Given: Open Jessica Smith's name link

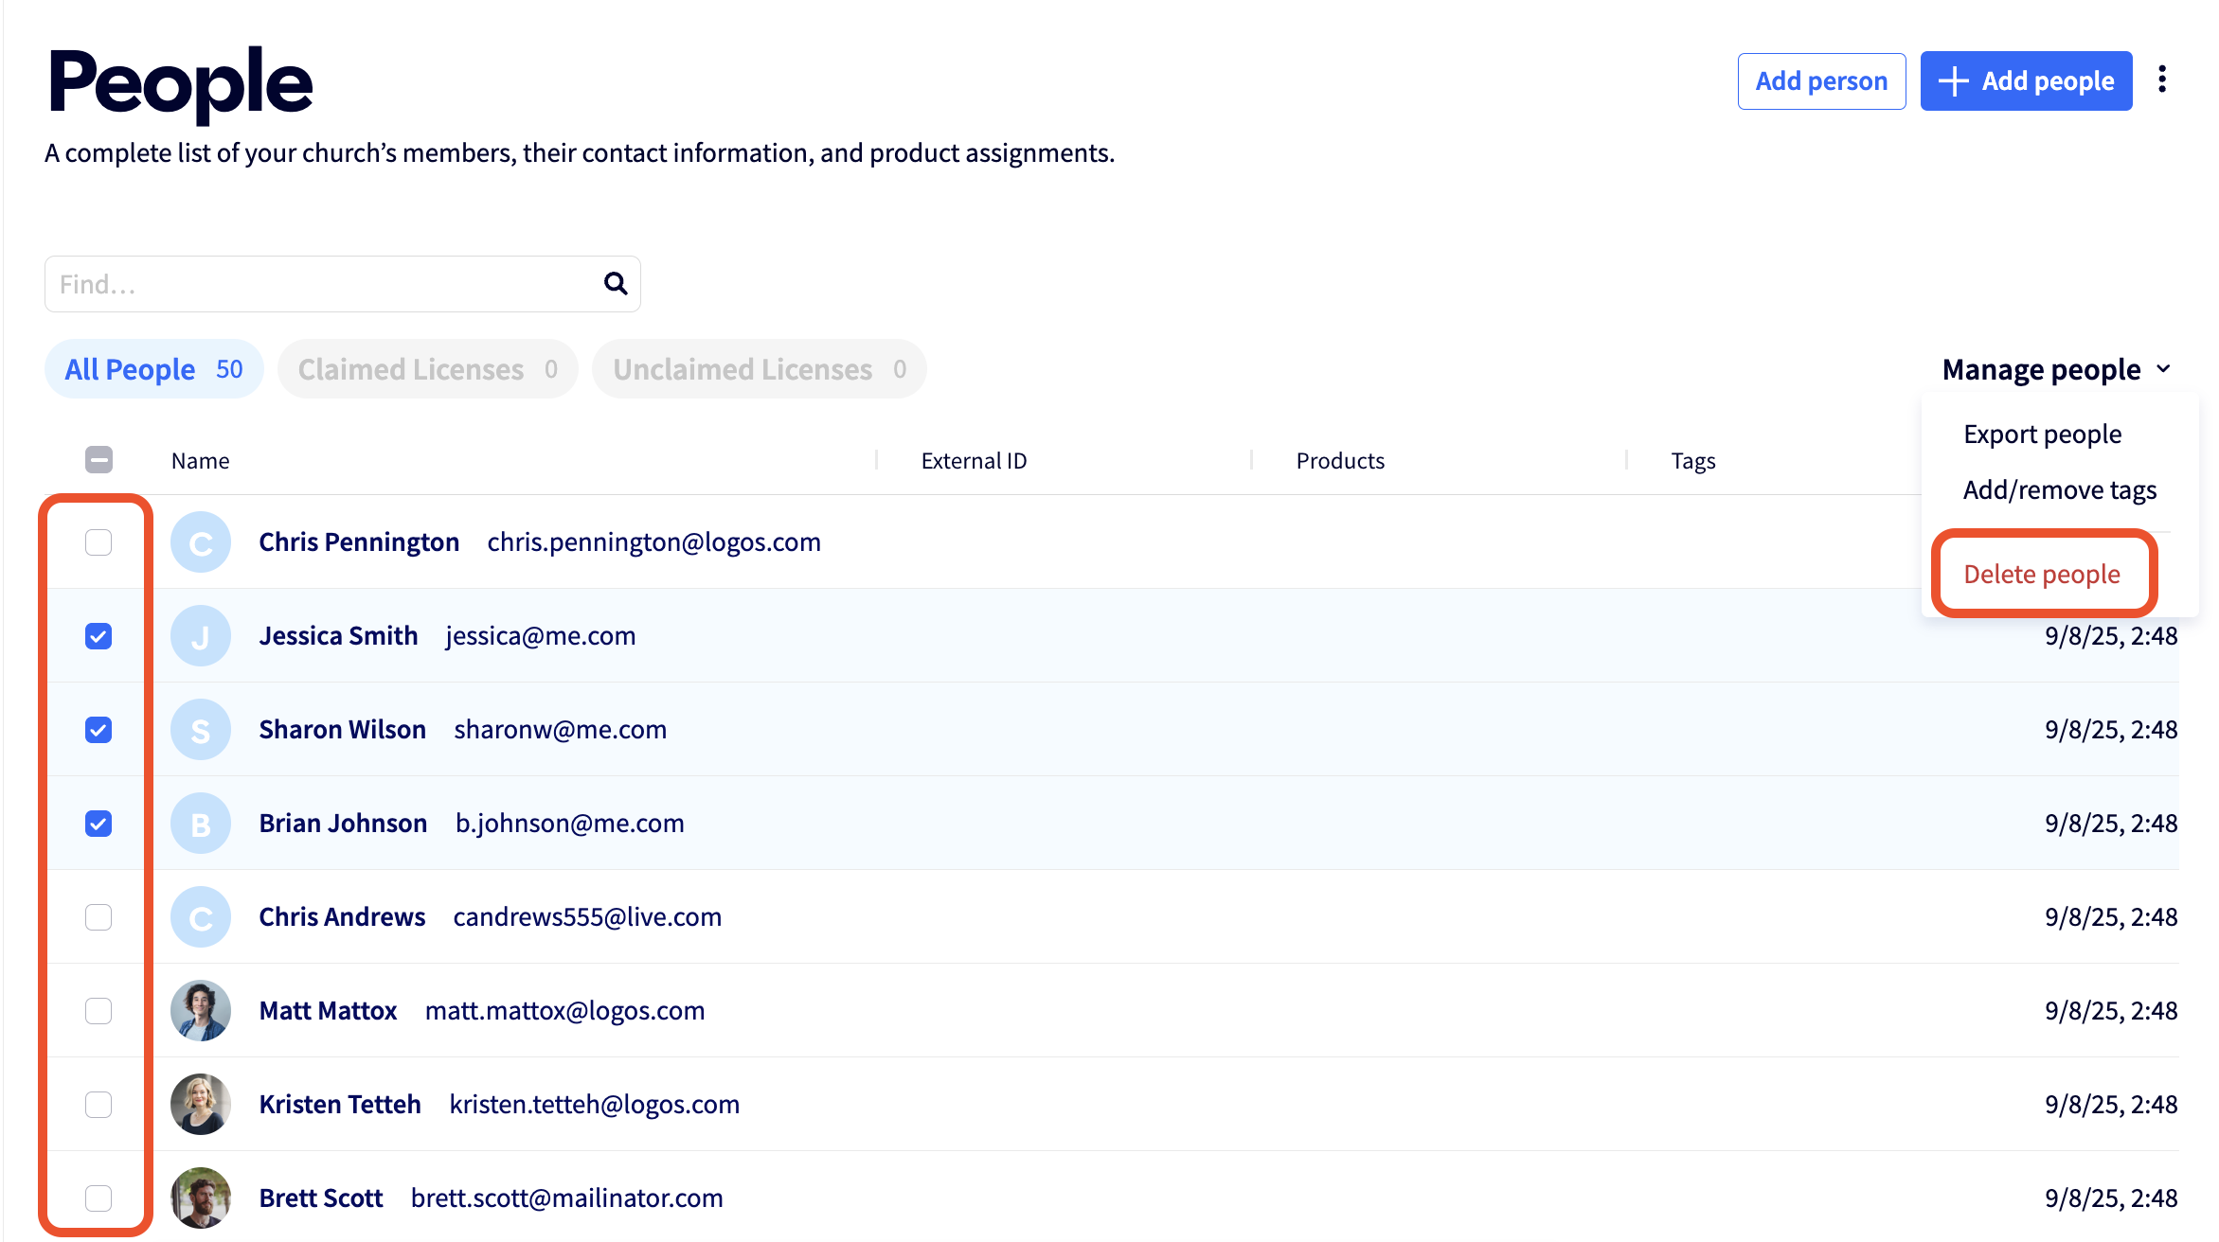Looking at the screenshot, I should pos(338,636).
